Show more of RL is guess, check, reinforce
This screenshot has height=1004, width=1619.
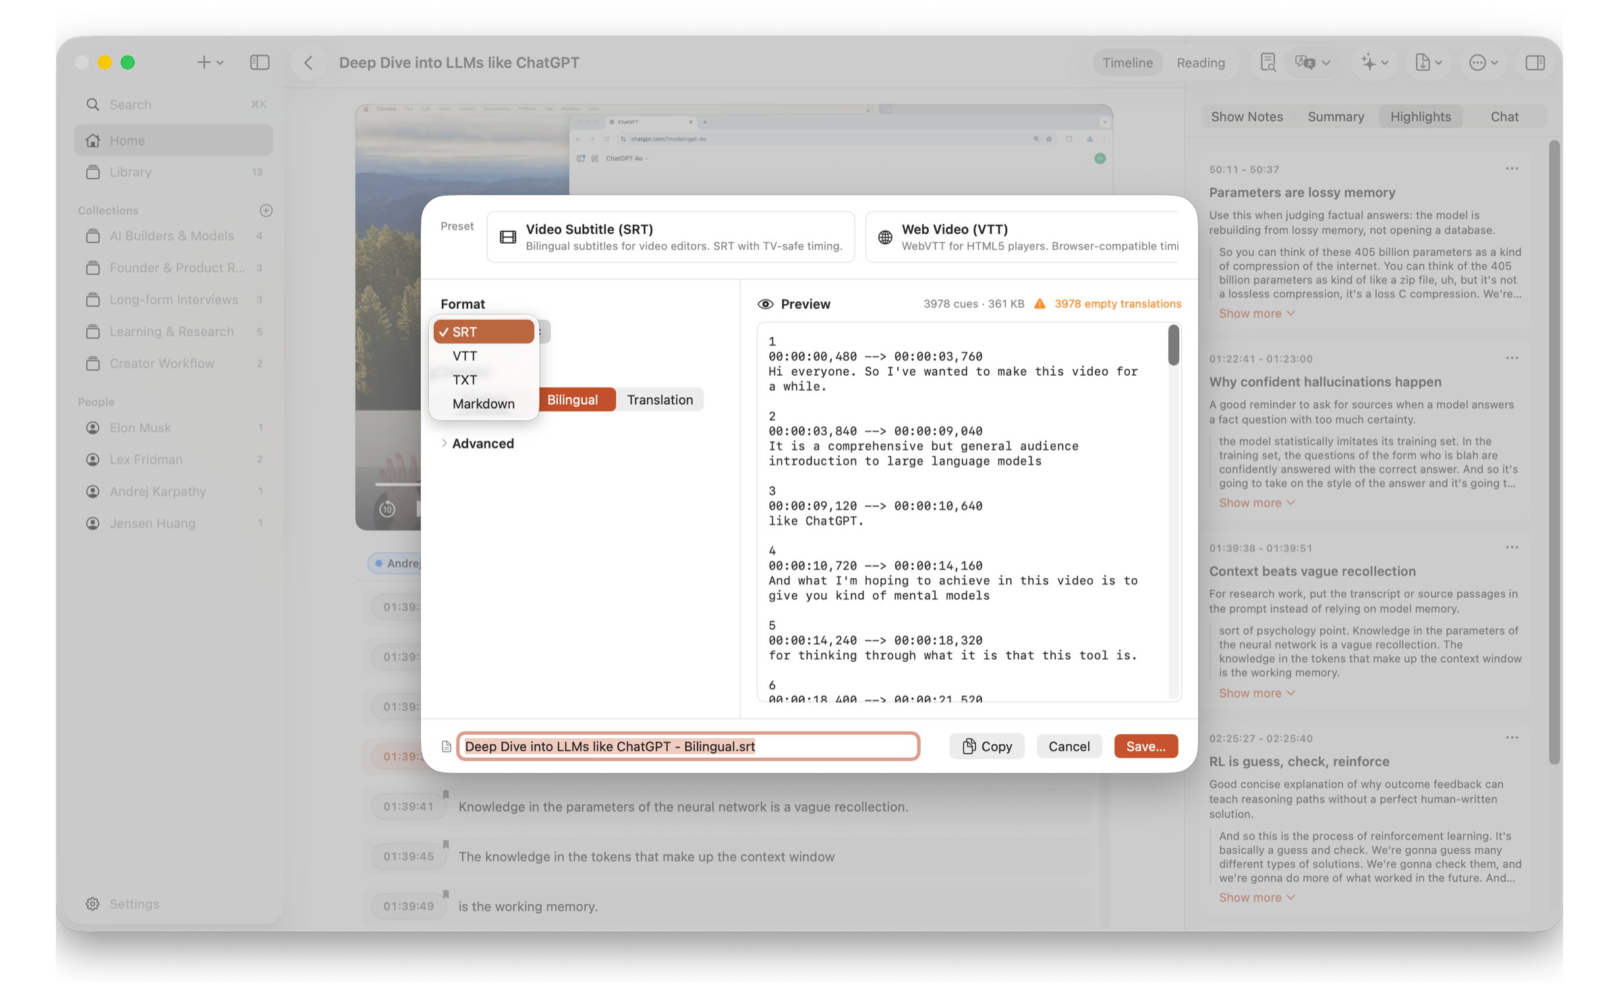coord(1257,897)
